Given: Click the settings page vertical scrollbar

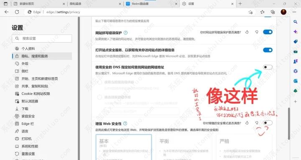Looking at the screenshot, I should [289, 124].
